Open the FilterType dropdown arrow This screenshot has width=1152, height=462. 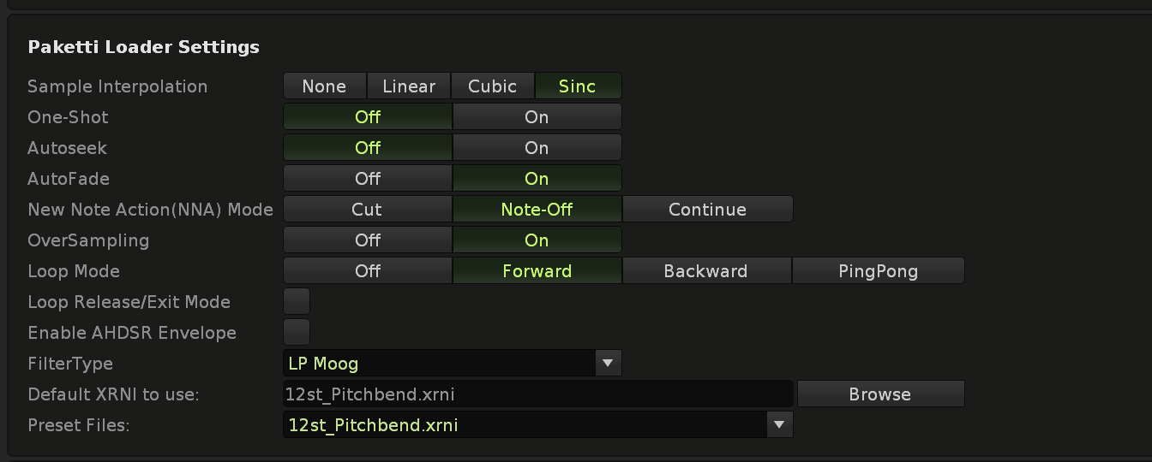[608, 364]
